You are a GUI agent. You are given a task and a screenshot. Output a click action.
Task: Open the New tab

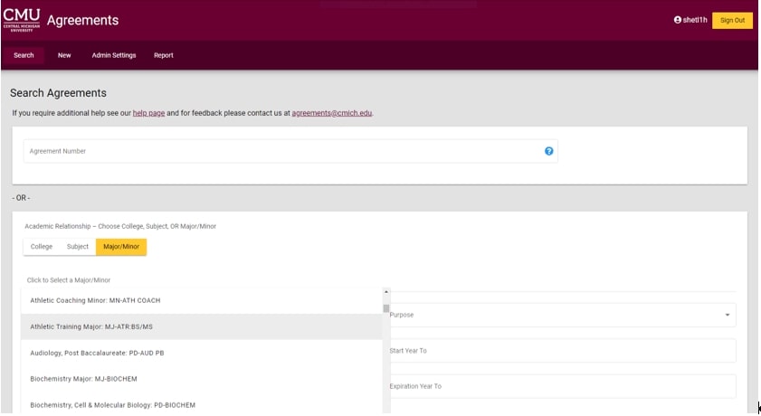point(64,55)
